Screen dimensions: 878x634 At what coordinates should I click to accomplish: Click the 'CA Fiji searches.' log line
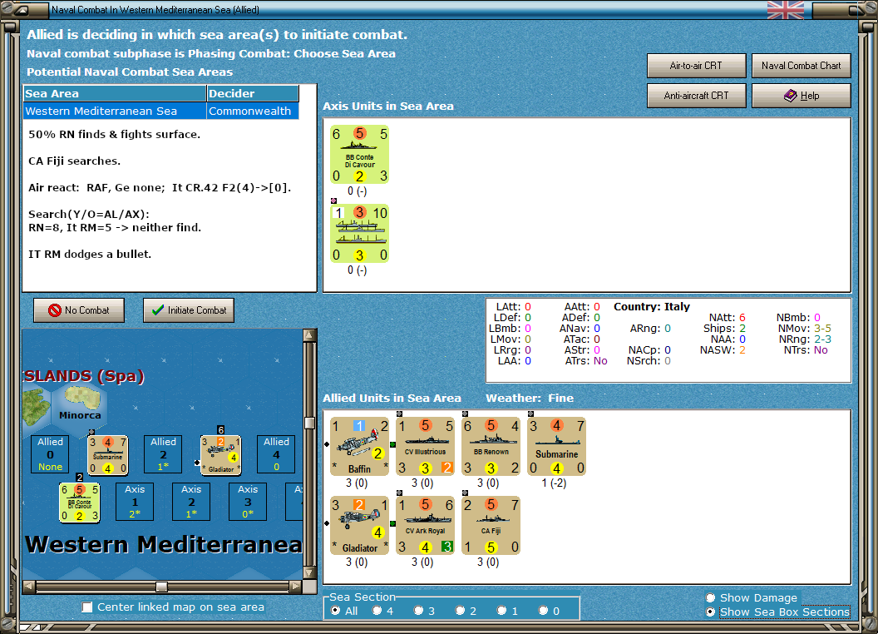point(75,161)
